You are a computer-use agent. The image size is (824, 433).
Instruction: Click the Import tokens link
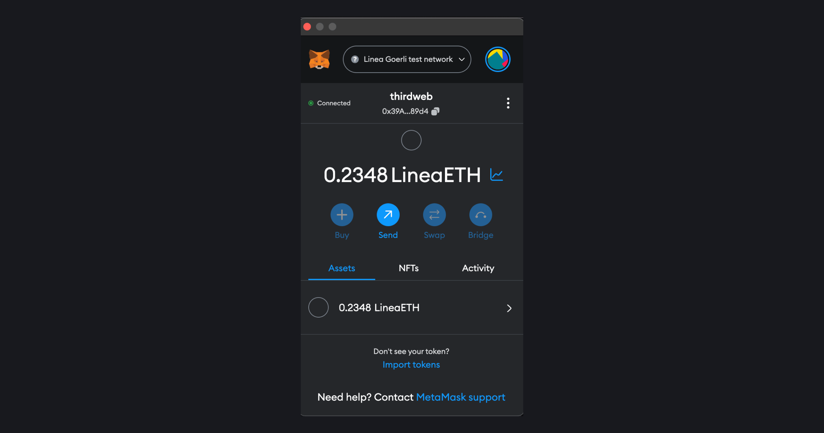click(411, 365)
